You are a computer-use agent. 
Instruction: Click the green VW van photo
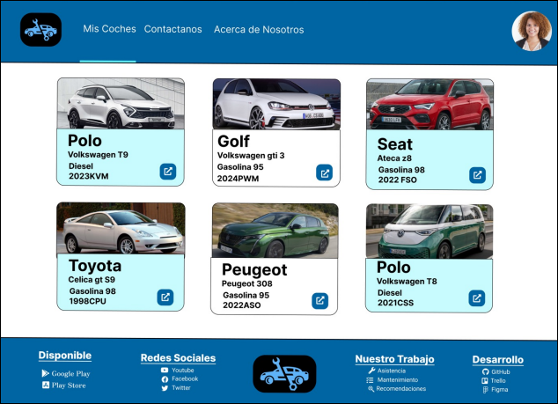[430, 231]
